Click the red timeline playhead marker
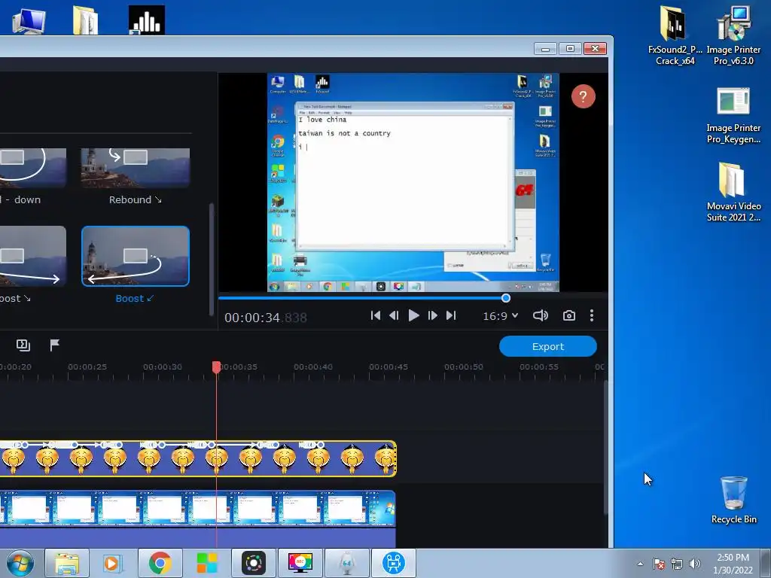The height and width of the screenshot is (578, 771). click(x=216, y=367)
